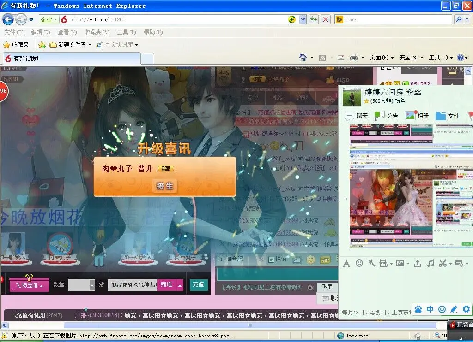This screenshot has height=342, width=473.
Task: Refresh the page with the refresh icon
Action: [x=314, y=19]
